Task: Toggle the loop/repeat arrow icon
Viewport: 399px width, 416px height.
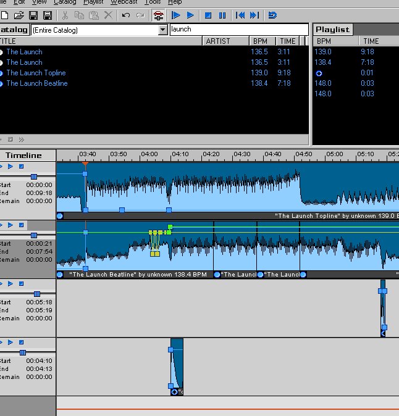Action: [272, 15]
